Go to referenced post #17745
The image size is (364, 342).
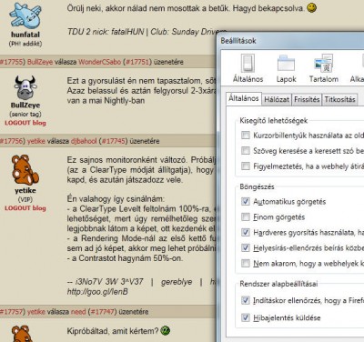point(114,141)
